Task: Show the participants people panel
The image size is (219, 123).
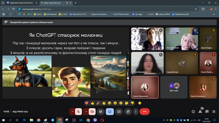Action: (200, 111)
